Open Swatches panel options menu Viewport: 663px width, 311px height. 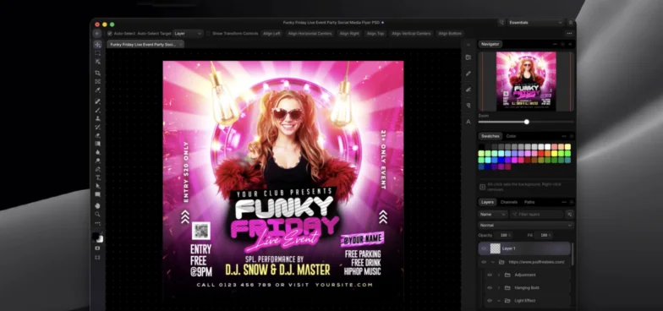563,136
